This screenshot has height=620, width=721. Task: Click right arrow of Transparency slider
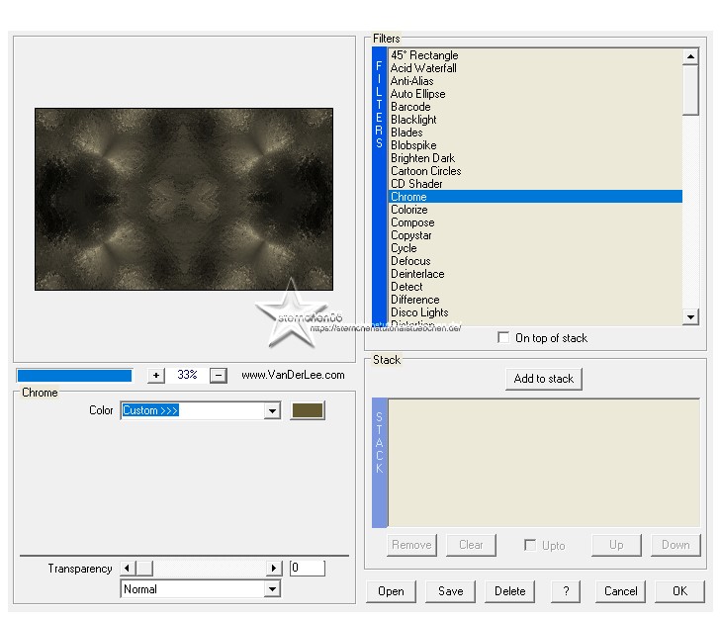click(x=274, y=569)
